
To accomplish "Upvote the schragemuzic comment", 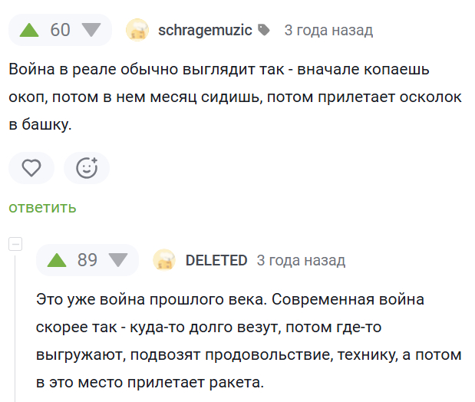I will pyautogui.click(x=29, y=30).
